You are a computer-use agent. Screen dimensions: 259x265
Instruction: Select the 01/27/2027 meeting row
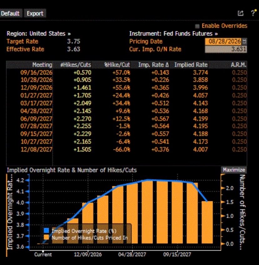pyautogui.click(x=126, y=95)
